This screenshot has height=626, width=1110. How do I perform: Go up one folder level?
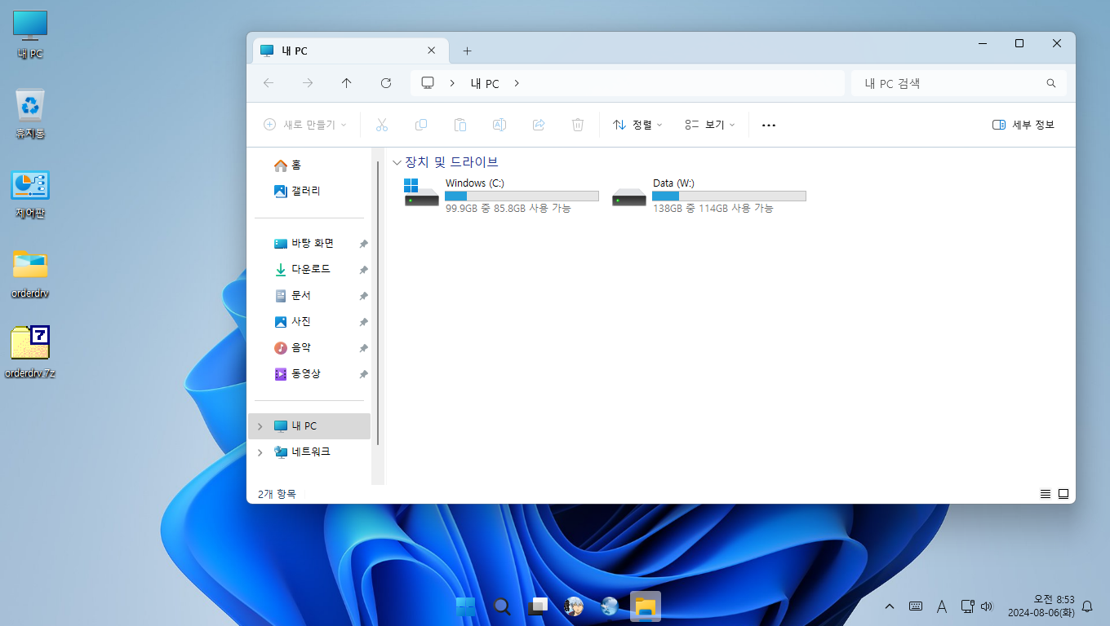pos(347,83)
